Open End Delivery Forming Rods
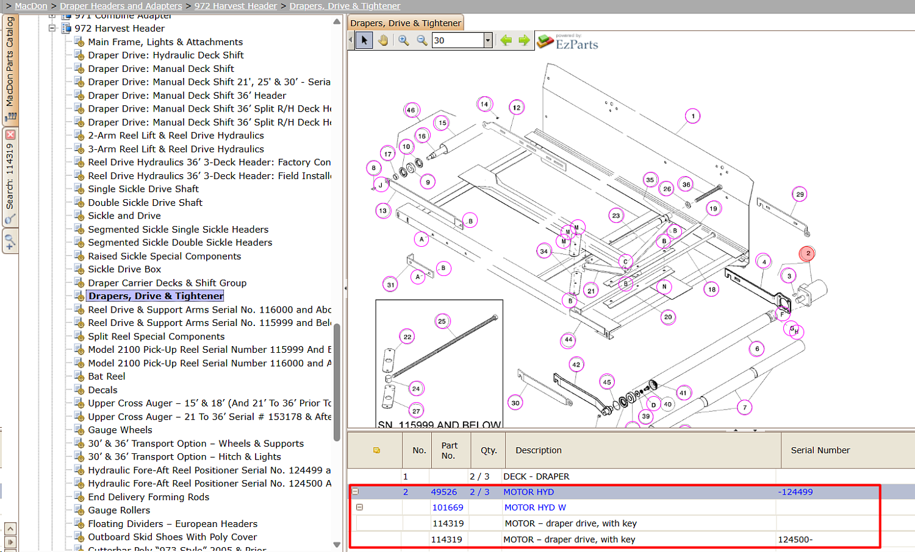The image size is (915, 552). tap(148, 497)
